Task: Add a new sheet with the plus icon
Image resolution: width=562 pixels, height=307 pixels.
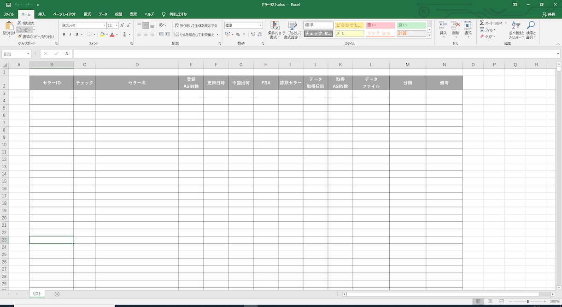Action: [x=57, y=294]
